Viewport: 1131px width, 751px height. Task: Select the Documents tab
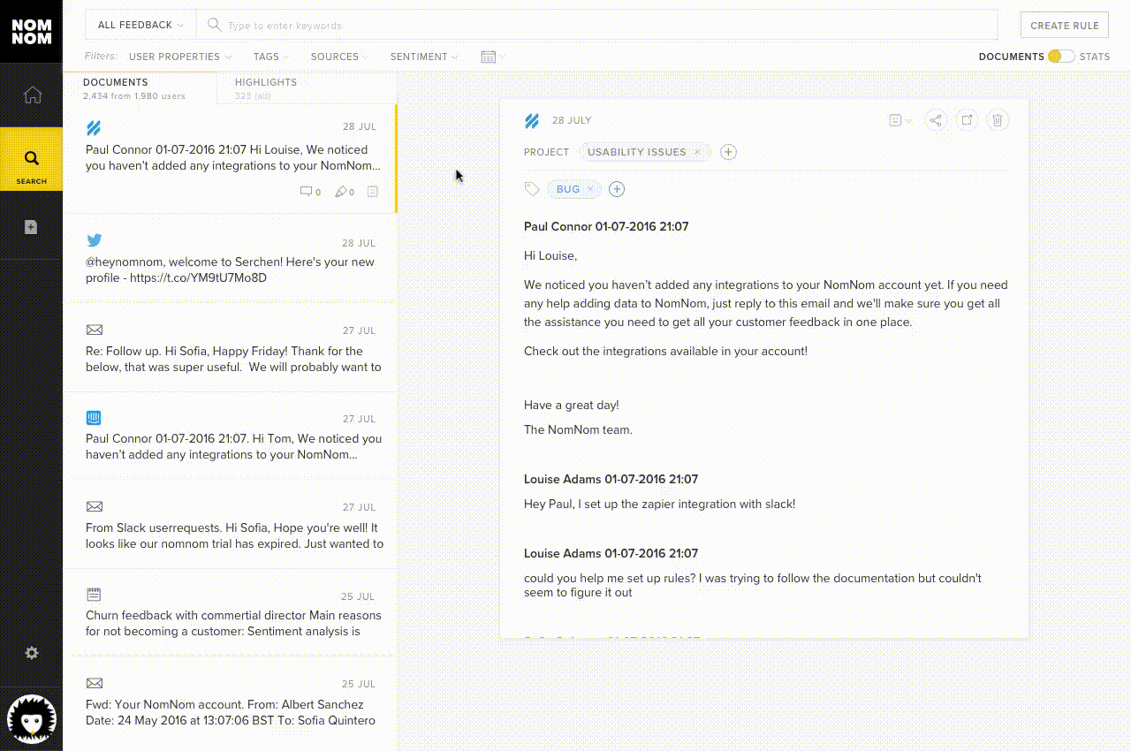[x=116, y=82]
